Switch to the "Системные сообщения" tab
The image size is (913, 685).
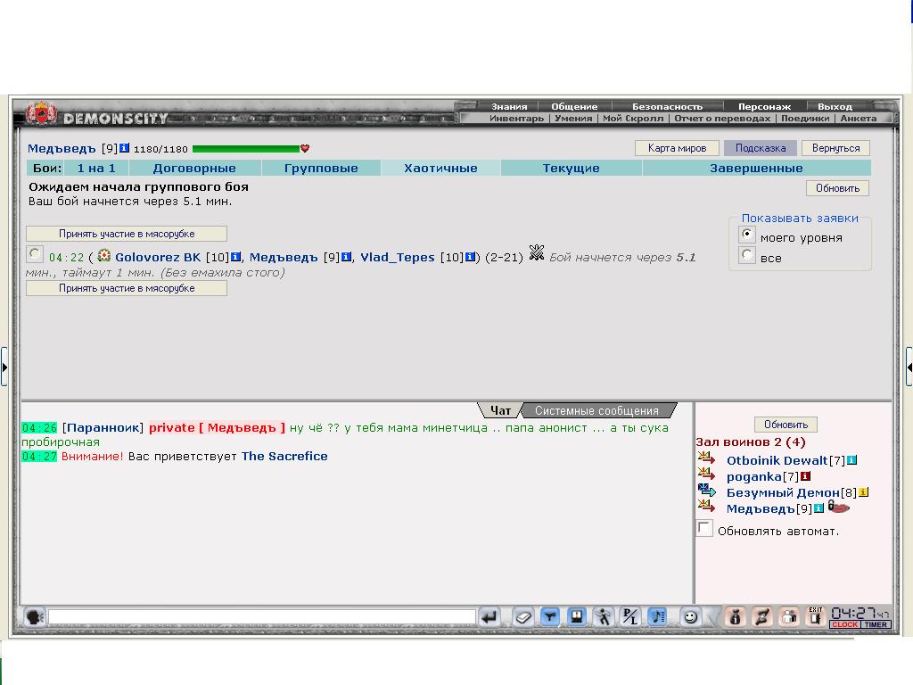click(x=596, y=411)
